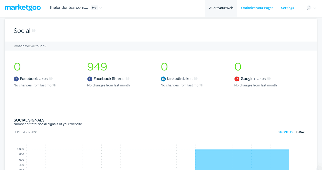Screen dimensions: 322x170
Task: Open the user account icon
Action: (x=309, y=8)
